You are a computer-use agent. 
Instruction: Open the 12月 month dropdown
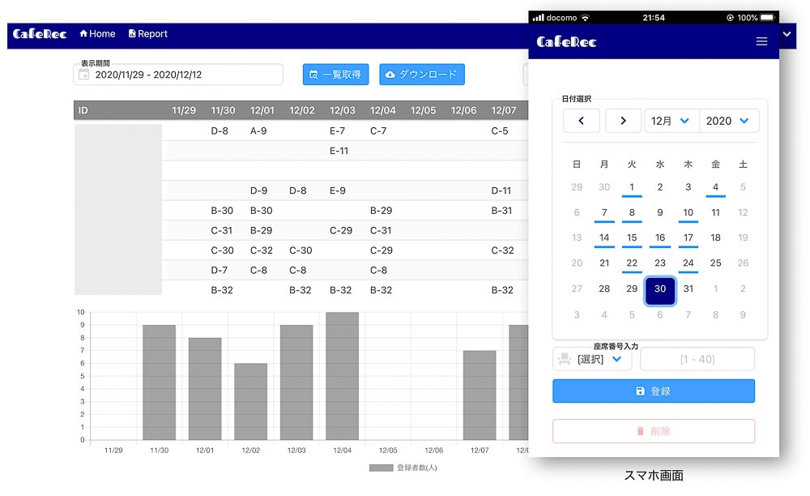[x=671, y=121]
